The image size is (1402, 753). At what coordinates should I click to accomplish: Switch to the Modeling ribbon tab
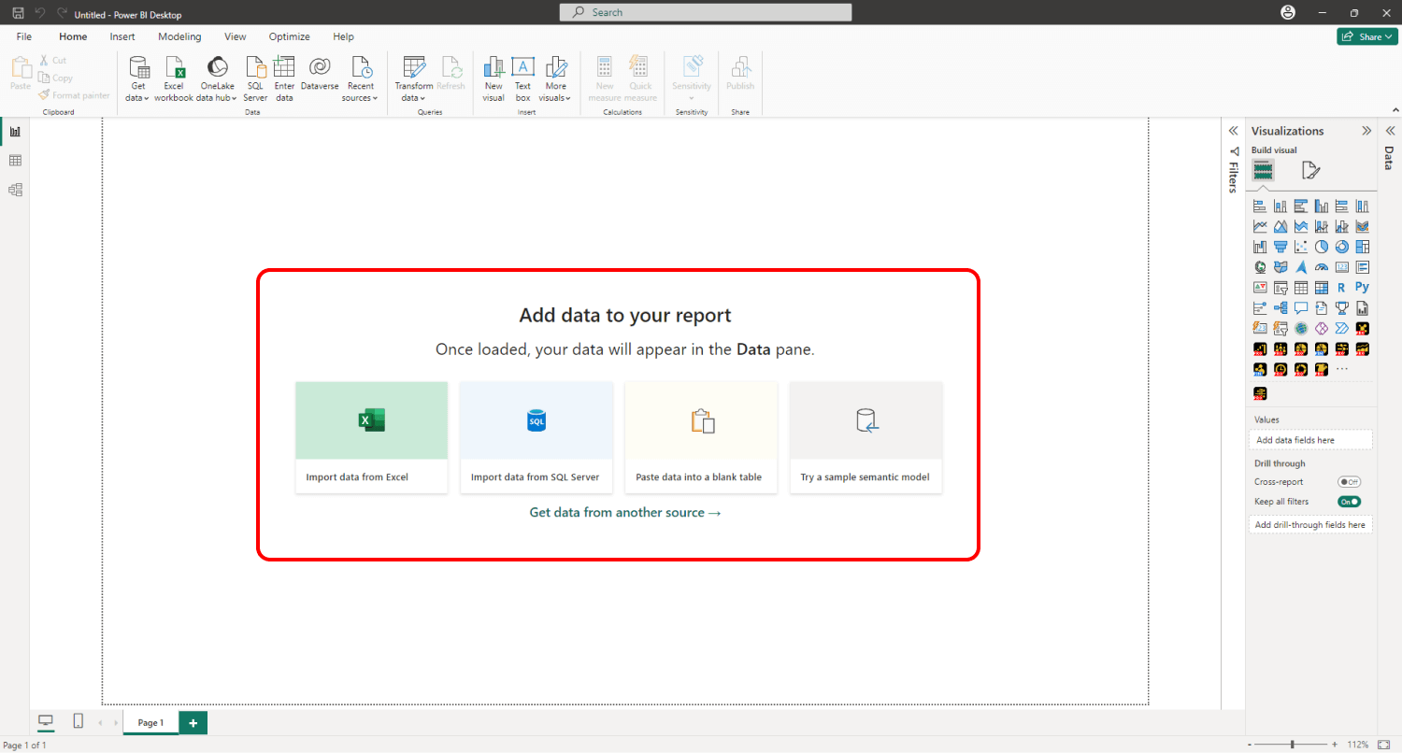pos(179,36)
